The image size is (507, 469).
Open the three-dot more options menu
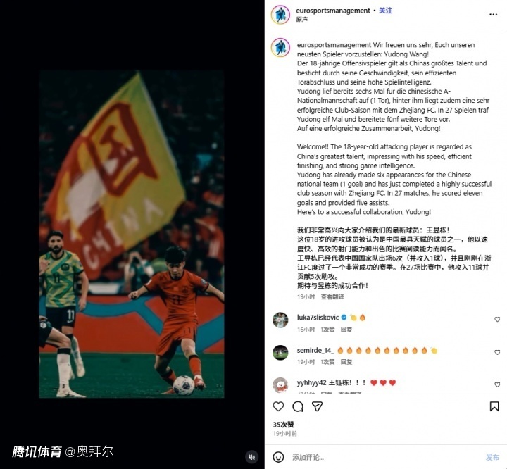[x=493, y=14]
